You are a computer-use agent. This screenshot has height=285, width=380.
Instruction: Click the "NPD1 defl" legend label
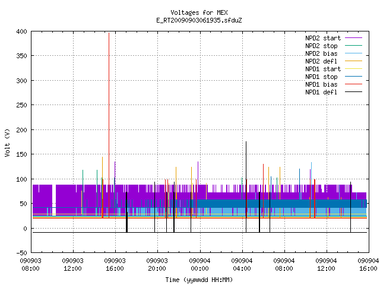pyautogui.click(x=321, y=93)
